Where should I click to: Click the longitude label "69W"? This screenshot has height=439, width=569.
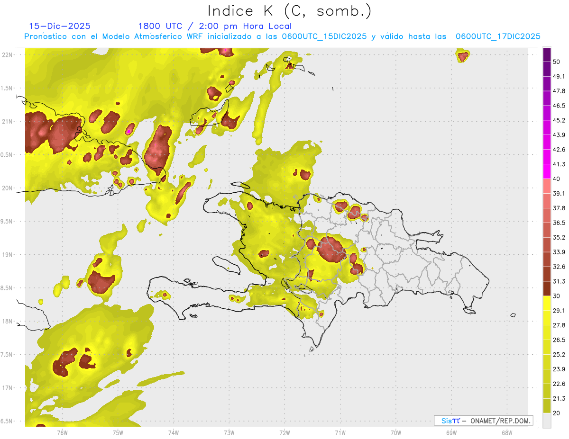click(x=451, y=433)
